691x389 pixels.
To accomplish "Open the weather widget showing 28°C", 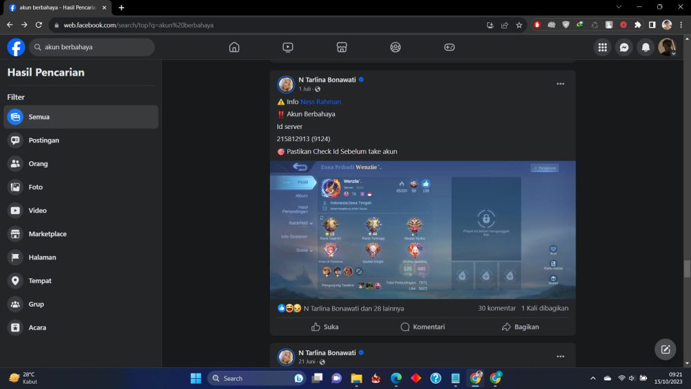I will pyautogui.click(x=25, y=378).
